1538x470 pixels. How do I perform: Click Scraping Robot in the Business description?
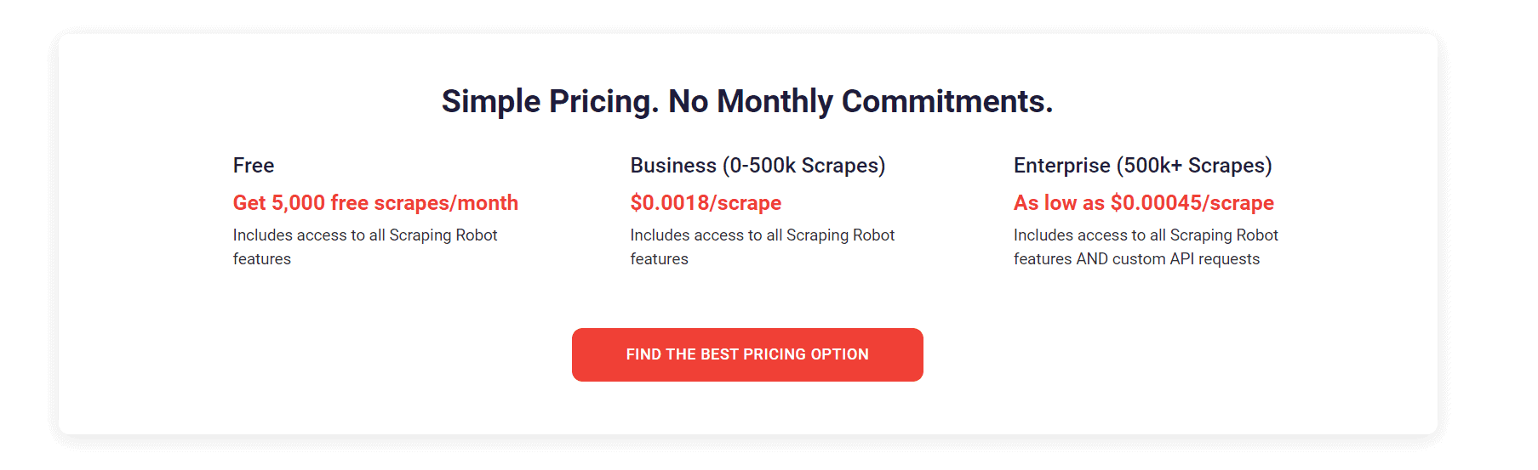[x=841, y=235]
